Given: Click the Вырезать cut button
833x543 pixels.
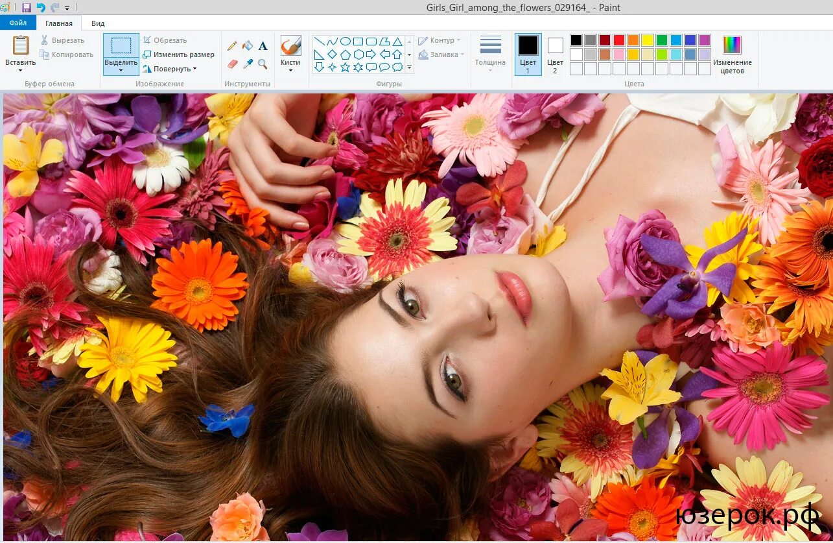Looking at the screenshot, I should (63, 40).
